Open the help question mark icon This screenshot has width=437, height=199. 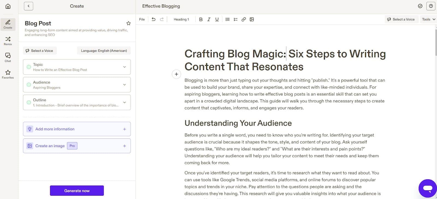coord(431,6)
